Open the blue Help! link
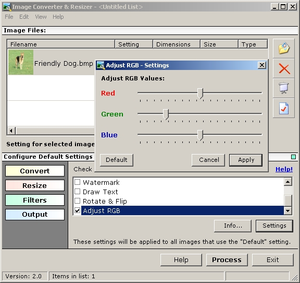Image resolution: width=300 pixels, height=283 pixels. tap(284, 169)
